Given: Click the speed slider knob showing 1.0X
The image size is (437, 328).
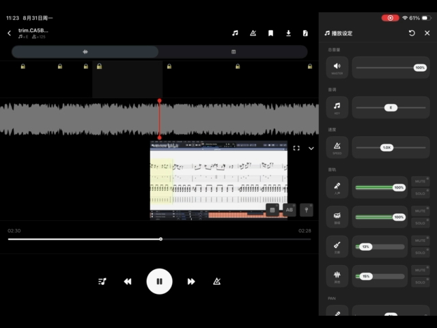Looking at the screenshot, I should pyautogui.click(x=387, y=148).
